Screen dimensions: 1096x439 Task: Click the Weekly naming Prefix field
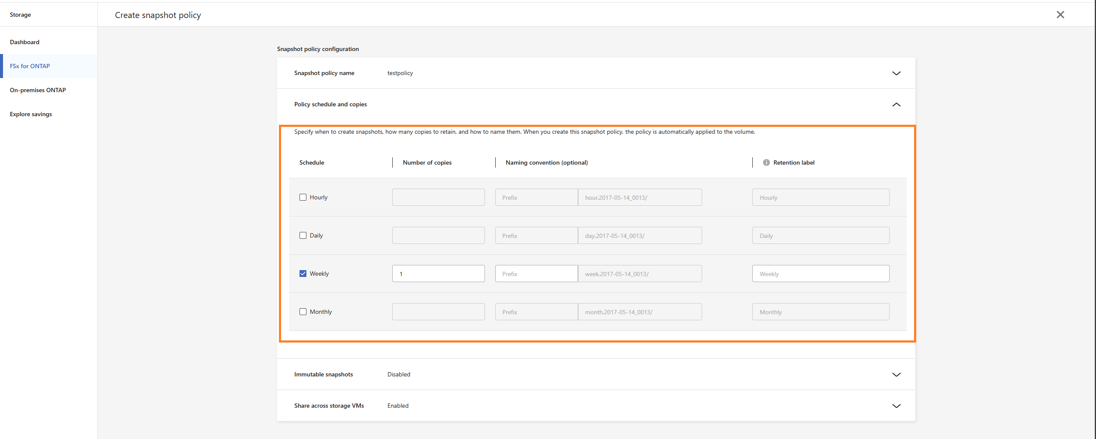pos(536,274)
